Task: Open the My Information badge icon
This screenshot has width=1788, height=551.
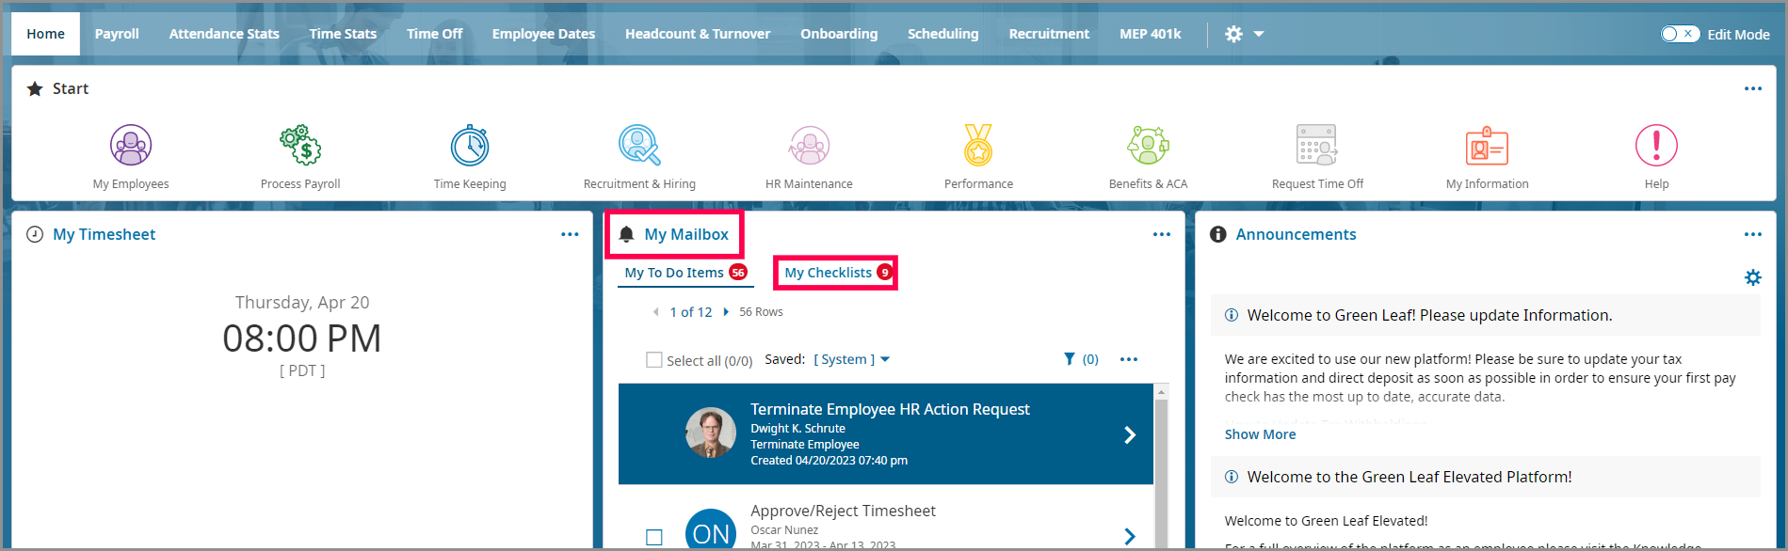Action: (x=1487, y=146)
